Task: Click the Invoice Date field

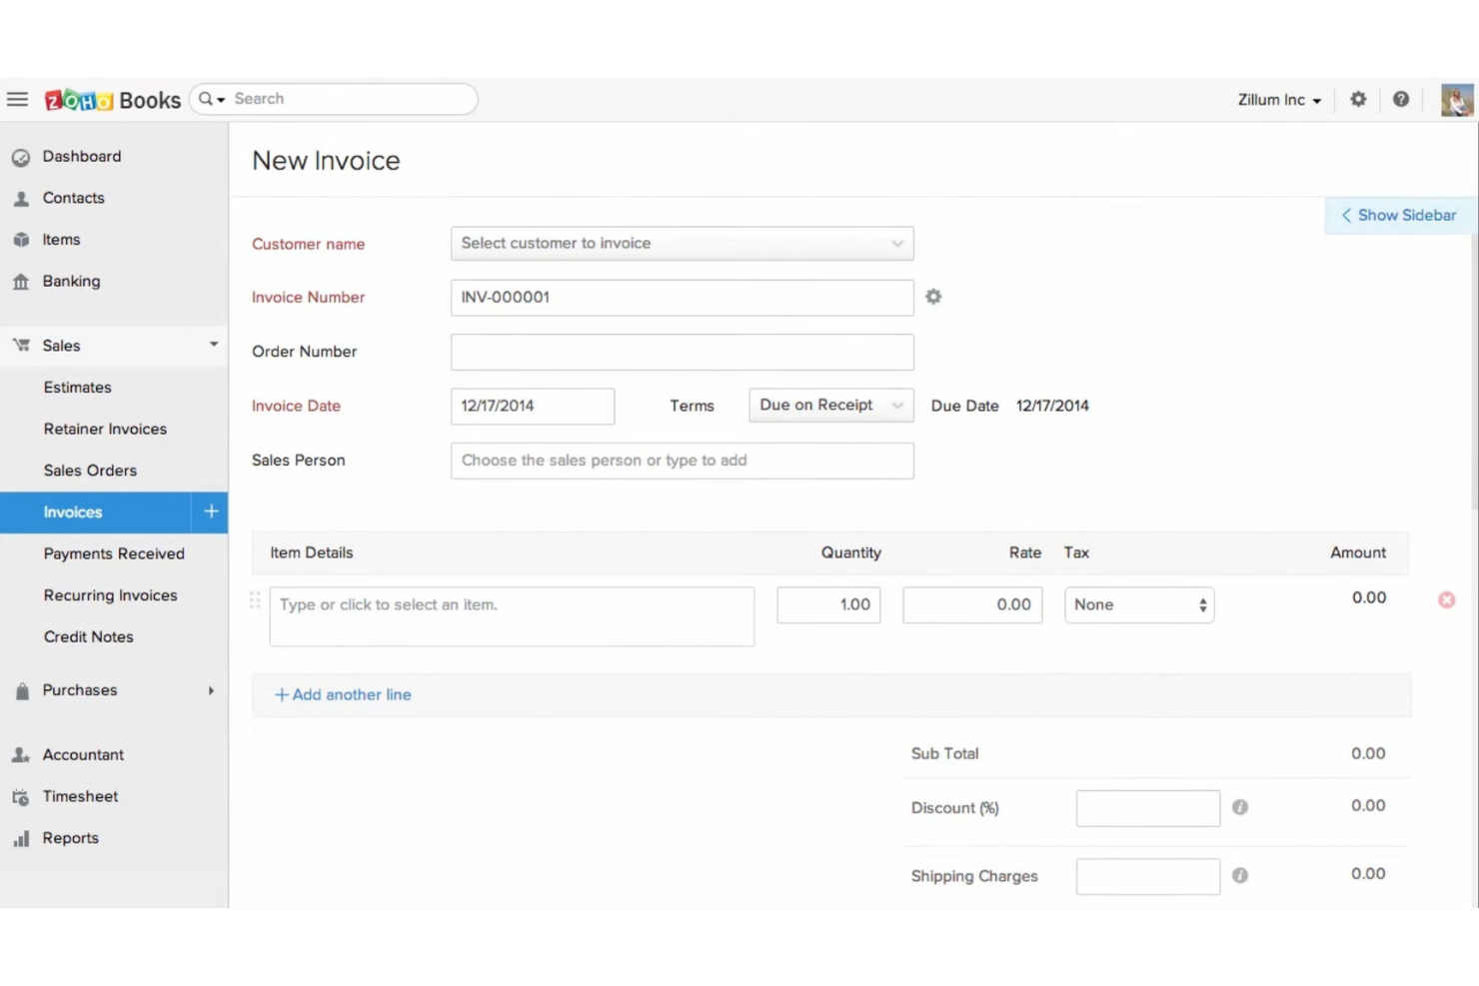Action: tap(533, 407)
